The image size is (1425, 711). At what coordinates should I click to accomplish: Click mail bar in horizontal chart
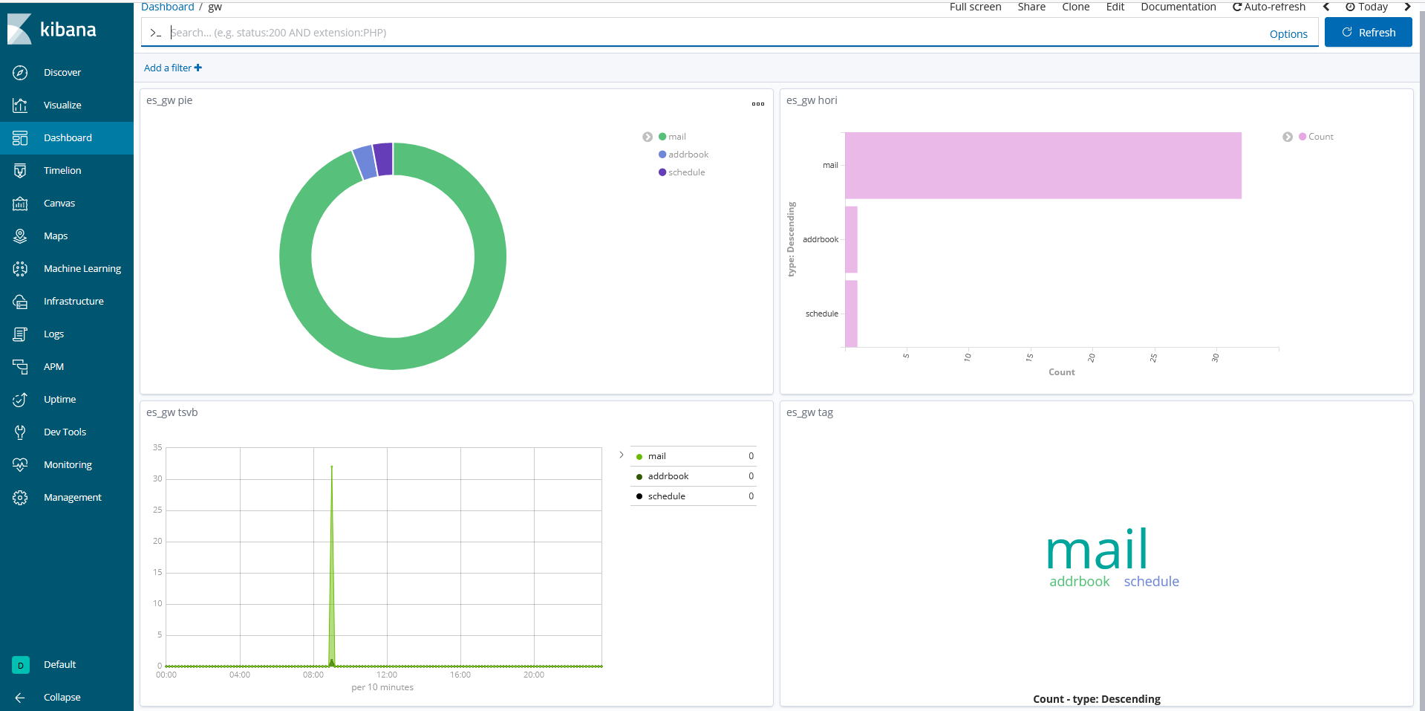[x=1043, y=166]
